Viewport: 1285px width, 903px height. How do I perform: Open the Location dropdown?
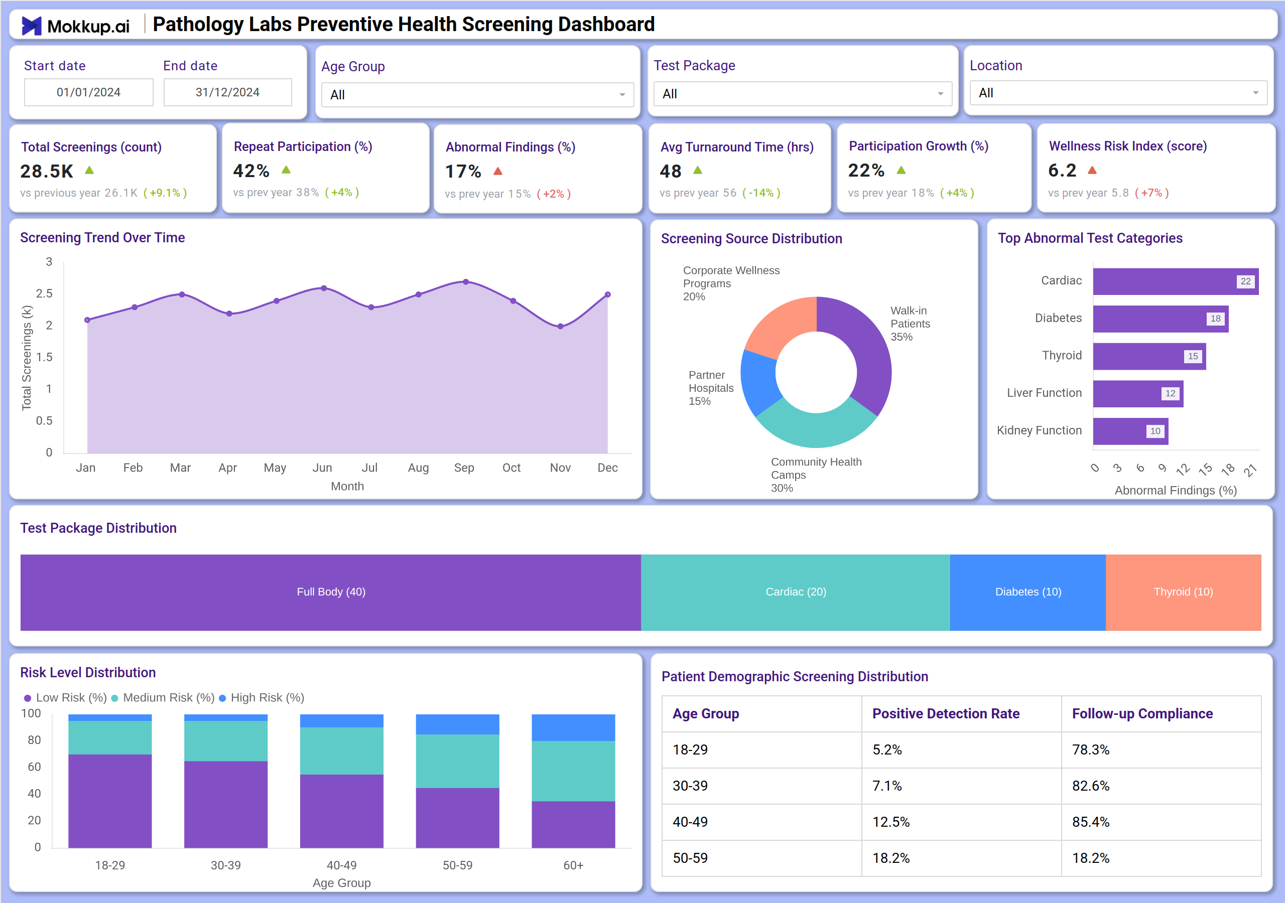1118,93
